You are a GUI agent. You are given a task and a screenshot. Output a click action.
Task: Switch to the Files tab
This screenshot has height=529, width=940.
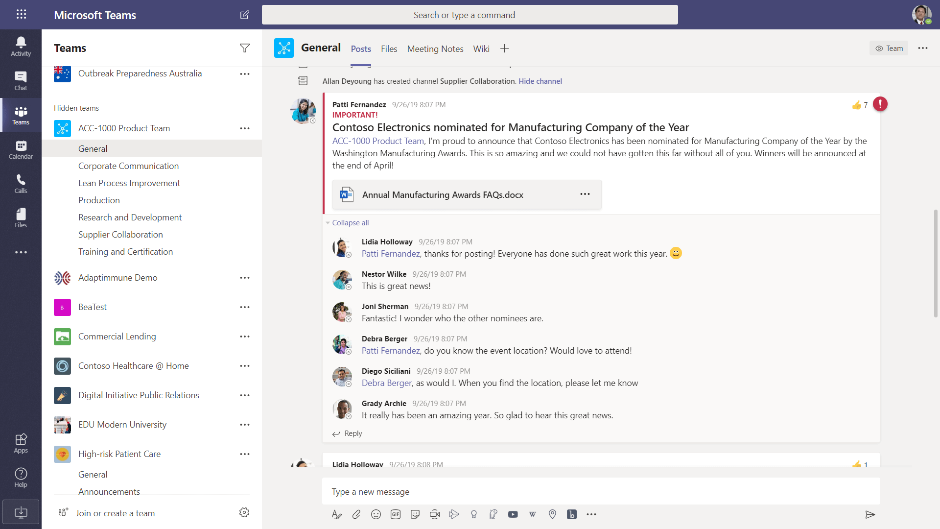tap(389, 49)
